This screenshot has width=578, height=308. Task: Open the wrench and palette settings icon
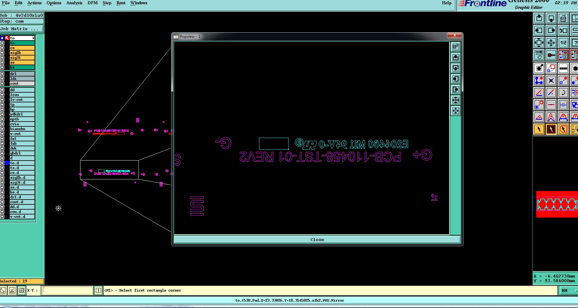click(539, 55)
